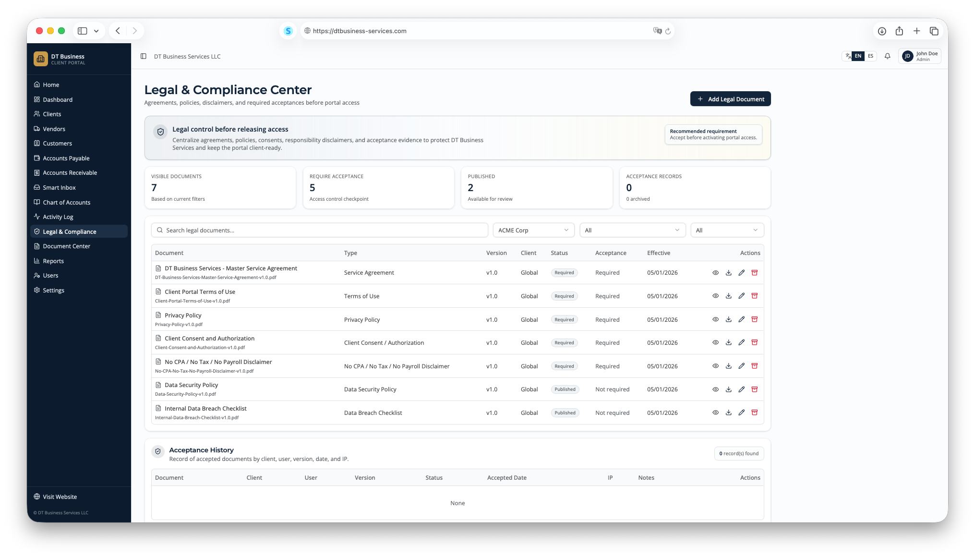
Task: Open Reports in sidebar
Action: pos(79,261)
